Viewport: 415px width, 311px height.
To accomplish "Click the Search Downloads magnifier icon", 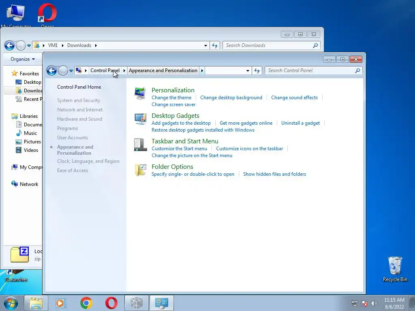I will 315,45.
